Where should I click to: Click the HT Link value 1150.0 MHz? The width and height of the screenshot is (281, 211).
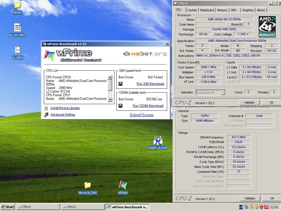(x=209, y=82)
